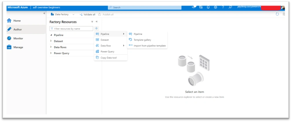Focus the top Search box
292x122 pixels.
click(x=145, y=7)
